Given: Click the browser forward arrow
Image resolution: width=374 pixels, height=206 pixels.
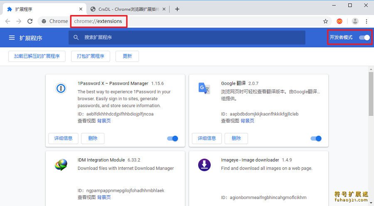Looking at the screenshot, I should pyautogui.click(x=19, y=21).
